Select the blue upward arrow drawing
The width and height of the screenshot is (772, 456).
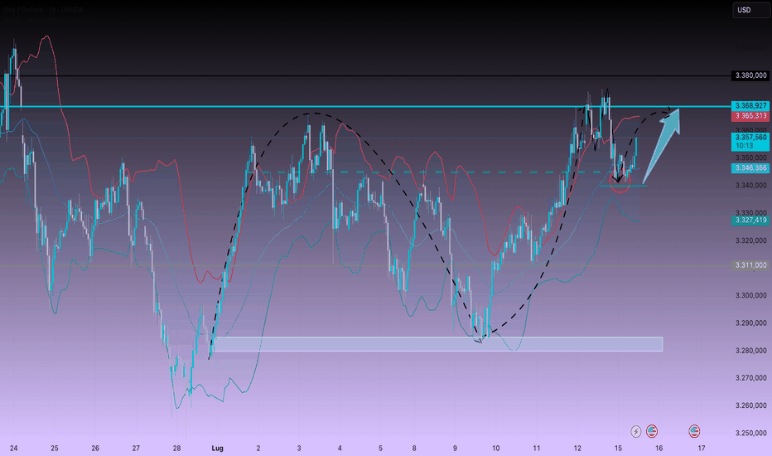662,146
